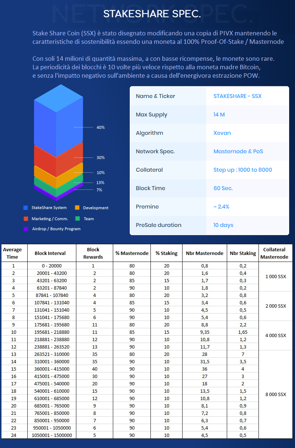This screenshot has width=295, height=448.
Task: Click the "Premine" spec label
Action: tap(147, 207)
